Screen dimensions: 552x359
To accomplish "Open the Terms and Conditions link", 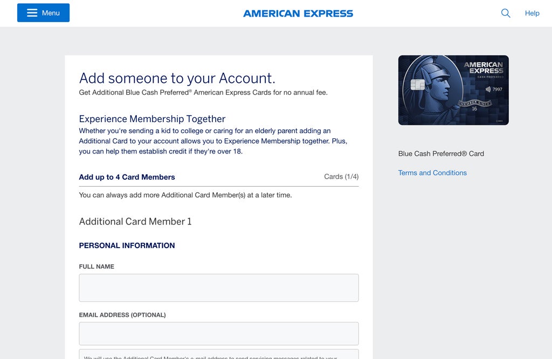I will coord(432,173).
